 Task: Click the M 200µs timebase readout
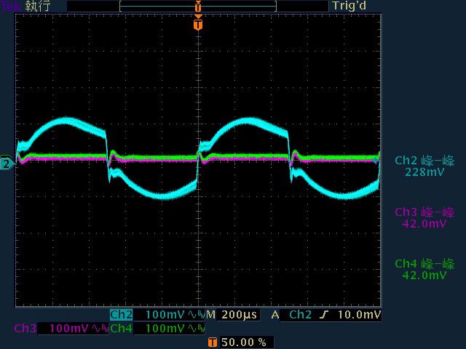click(x=232, y=315)
